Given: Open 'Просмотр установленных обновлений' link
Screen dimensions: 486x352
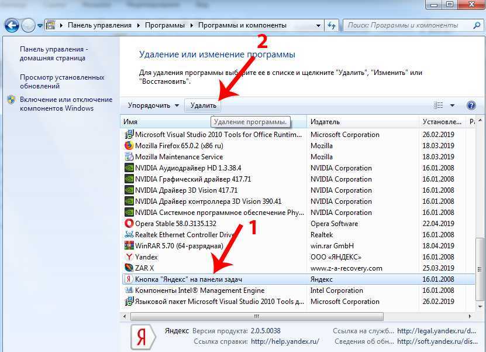Looking at the screenshot, I should click(62, 81).
